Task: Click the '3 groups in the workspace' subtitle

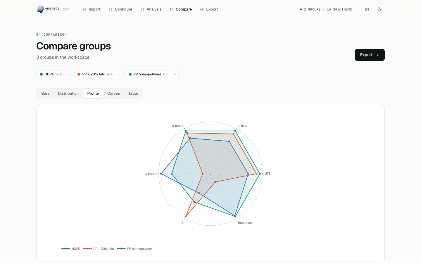Action: (63, 57)
